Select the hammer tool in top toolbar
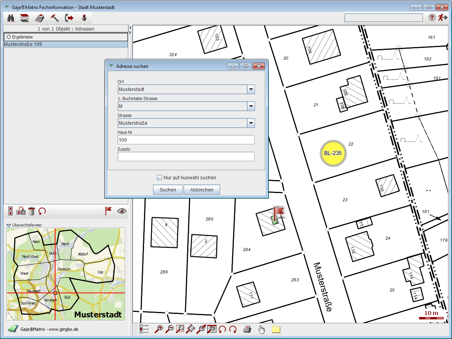The image size is (452, 339). (x=55, y=18)
